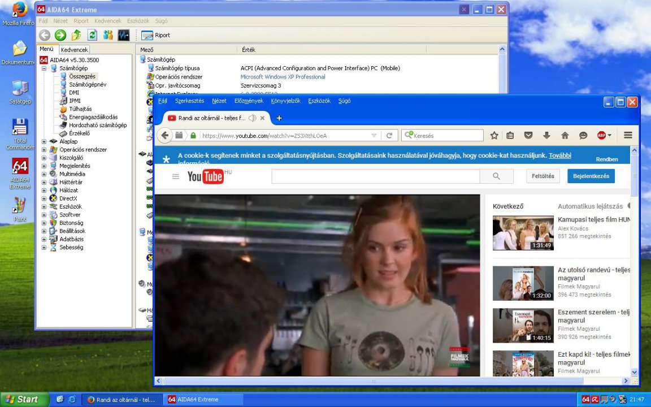The image size is (651, 407).
Task: Select Érzékelő tree item
Action: [79, 133]
